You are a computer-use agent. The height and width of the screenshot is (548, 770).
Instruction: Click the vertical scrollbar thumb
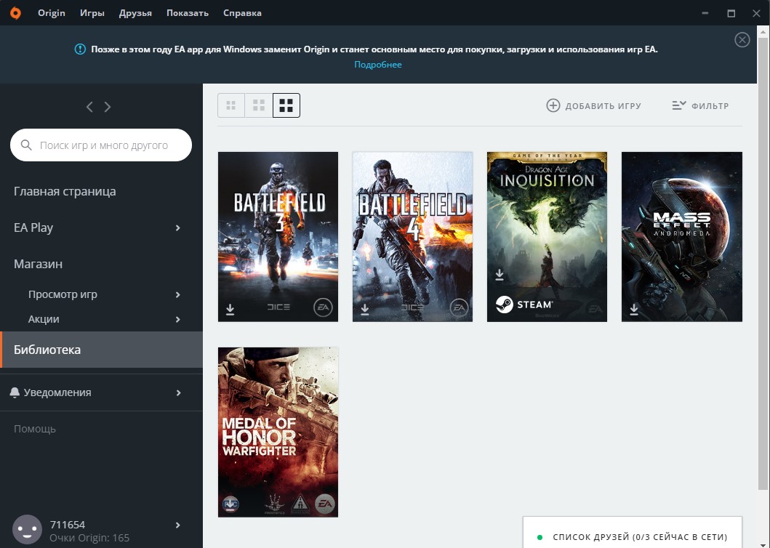pyautogui.click(x=763, y=262)
